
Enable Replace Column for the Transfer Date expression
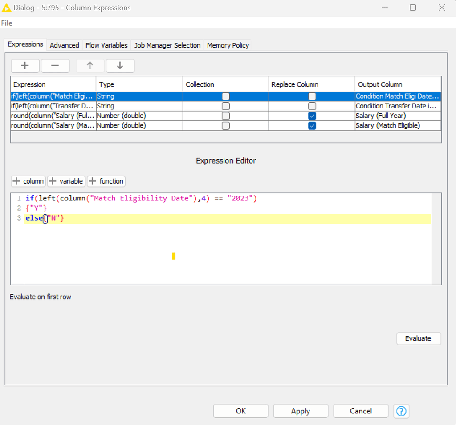pyautogui.click(x=312, y=106)
